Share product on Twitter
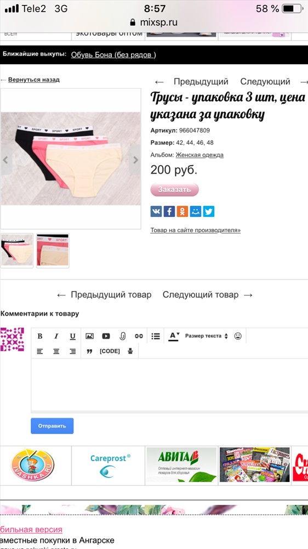 coord(209,211)
